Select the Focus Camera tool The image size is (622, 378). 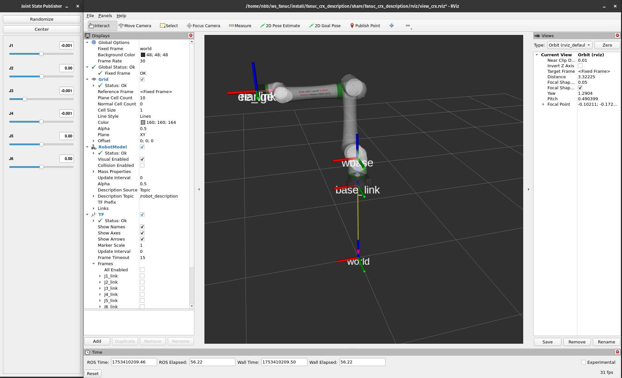203,26
